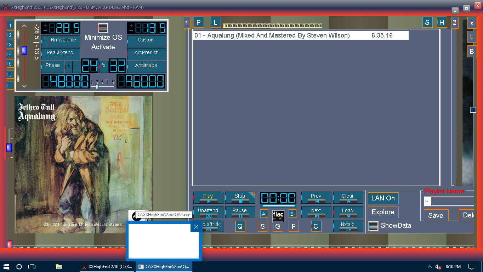The width and height of the screenshot is (483, 272).
Task: Select left sidebar tab 2
Action: point(11,35)
